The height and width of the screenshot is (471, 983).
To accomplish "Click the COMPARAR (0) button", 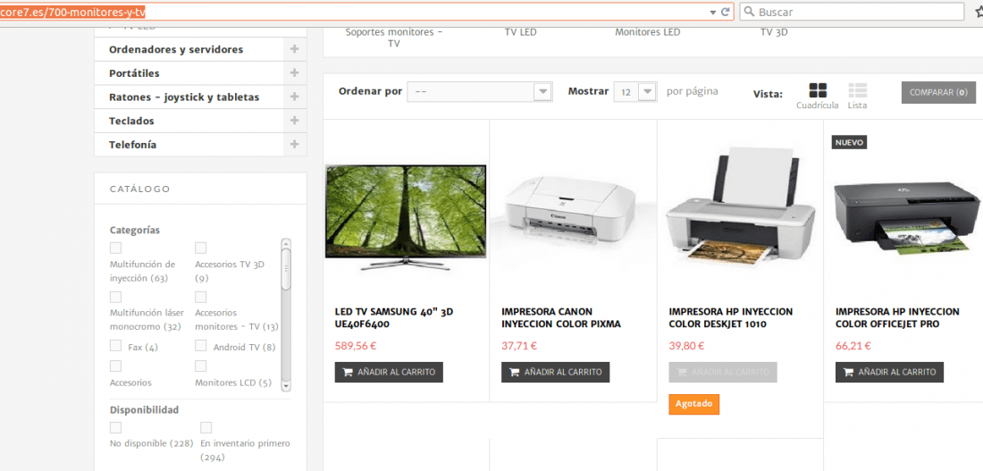I will 938,92.
